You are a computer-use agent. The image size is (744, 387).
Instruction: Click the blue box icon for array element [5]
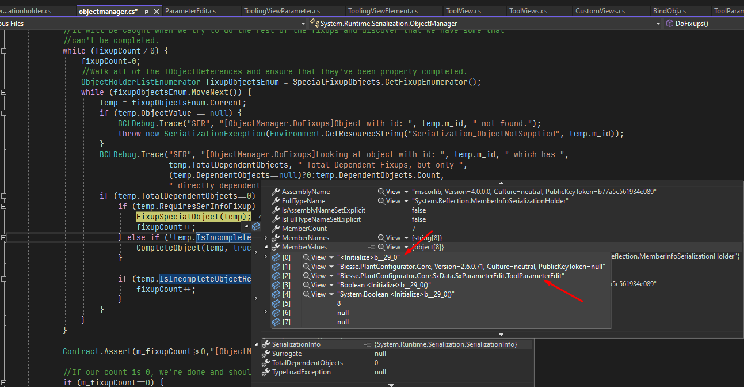(276, 302)
